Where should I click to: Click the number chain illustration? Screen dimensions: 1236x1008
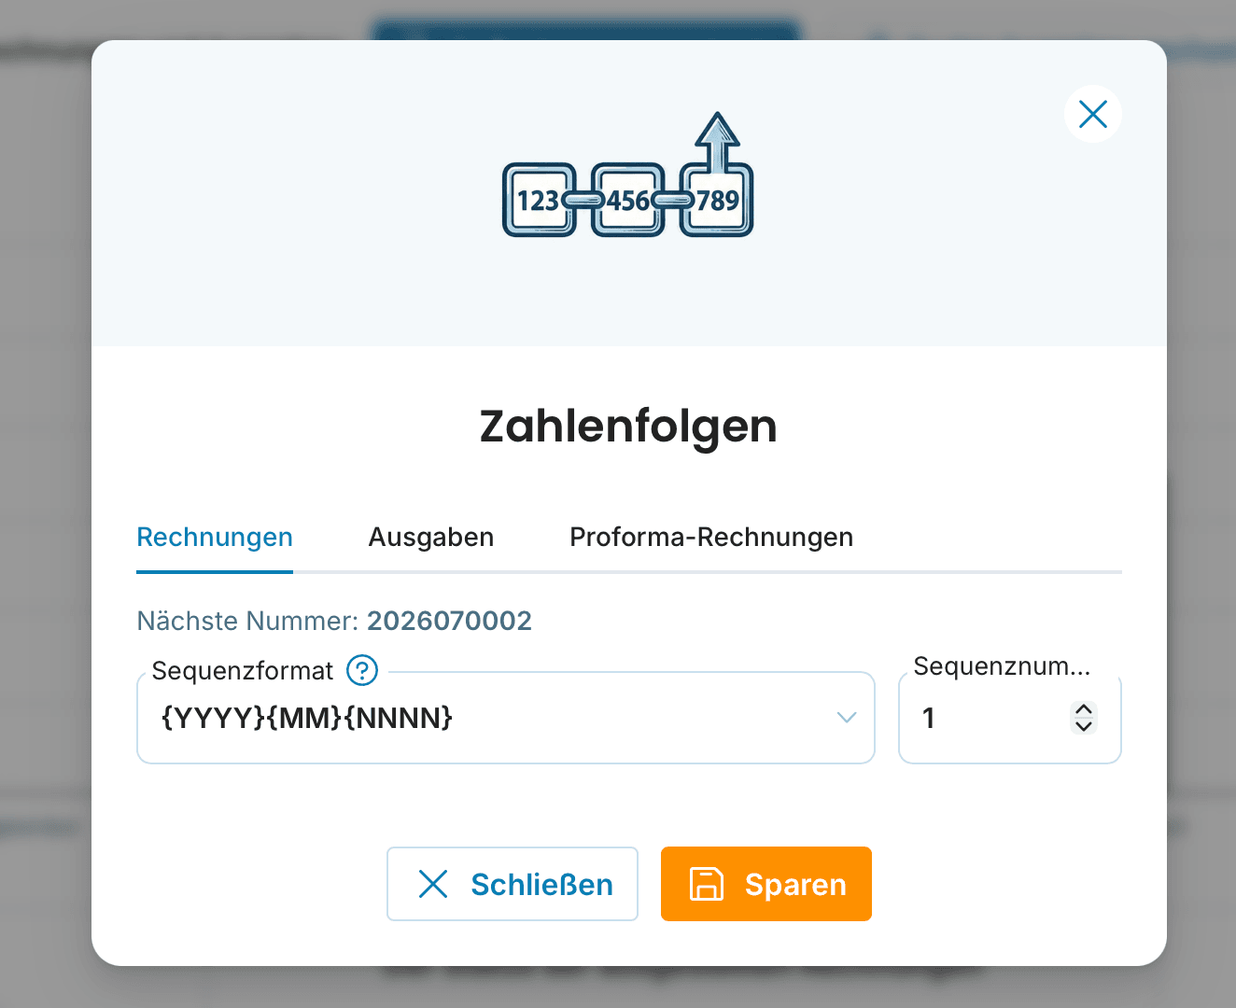[628, 175]
